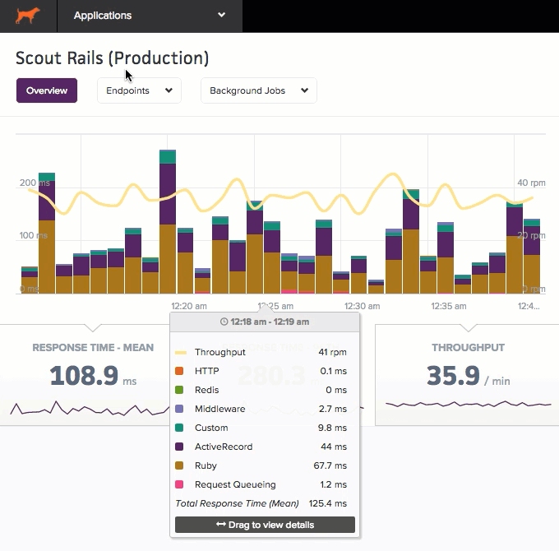
Task: Click the Drag to view details button
Action: coord(265,525)
